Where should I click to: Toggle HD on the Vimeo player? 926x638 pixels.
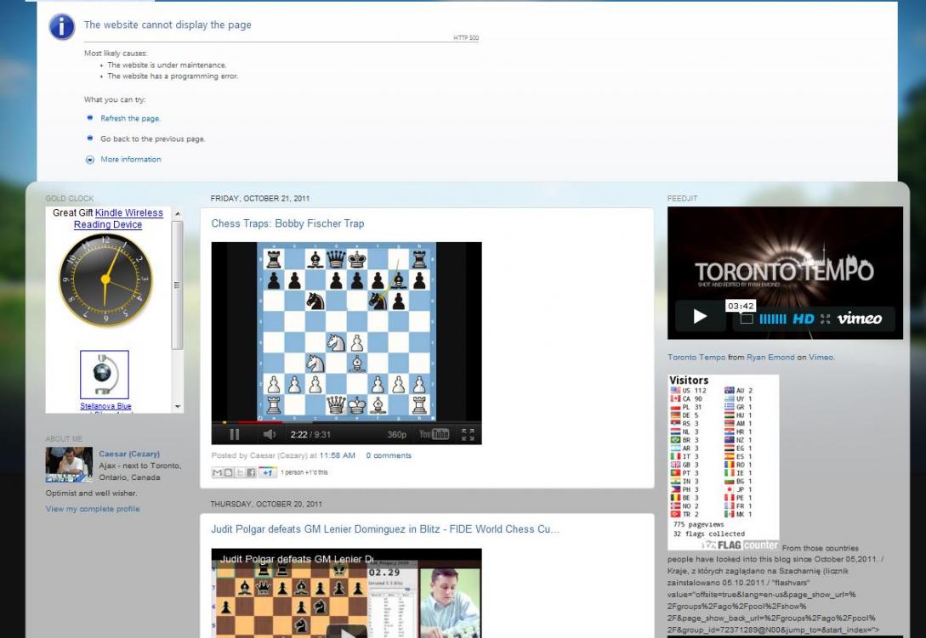804,319
